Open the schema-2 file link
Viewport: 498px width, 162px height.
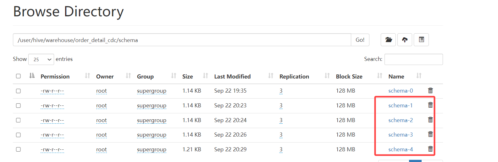coord(401,120)
